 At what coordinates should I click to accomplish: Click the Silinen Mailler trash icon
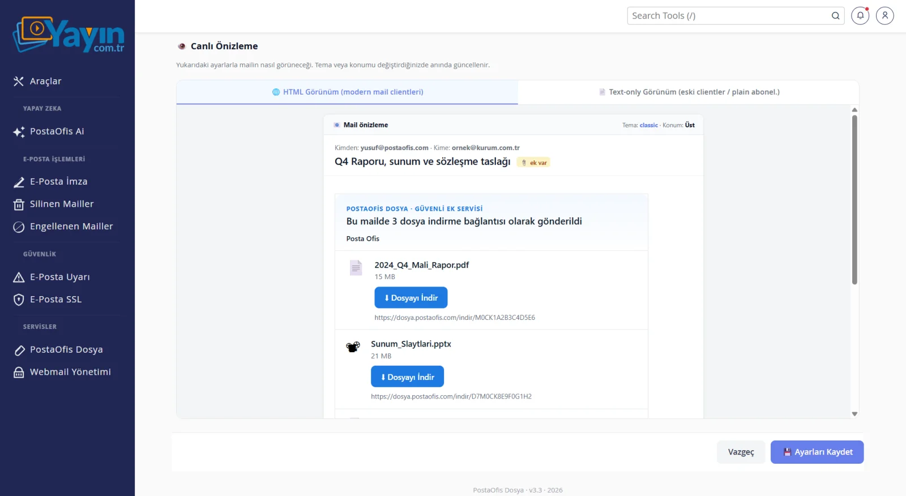tap(19, 204)
